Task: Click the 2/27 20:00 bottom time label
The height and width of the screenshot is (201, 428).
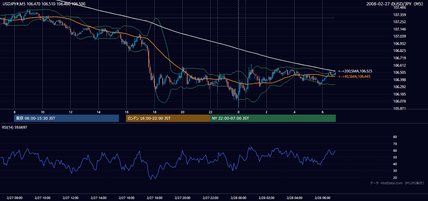Action: (x=182, y=198)
